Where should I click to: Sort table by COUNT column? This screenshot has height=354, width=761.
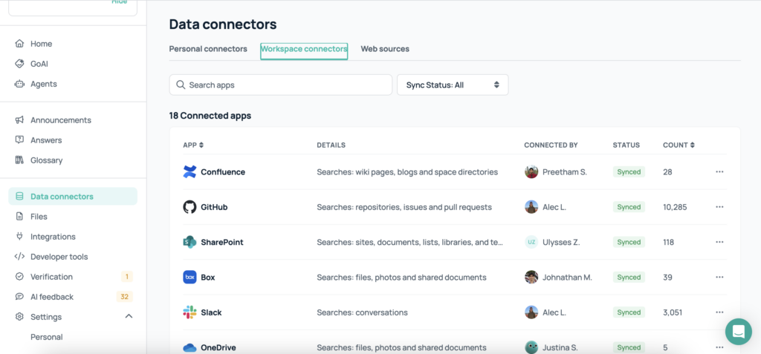coord(679,145)
